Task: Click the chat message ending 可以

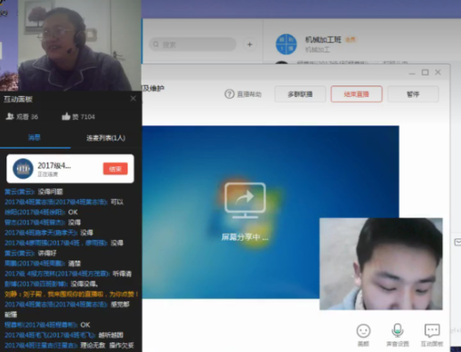Action: click(64, 202)
